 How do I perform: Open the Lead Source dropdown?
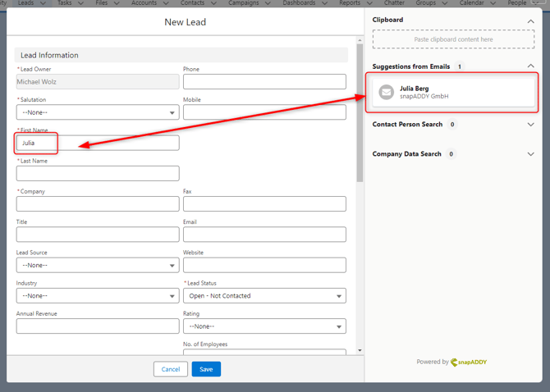[x=97, y=266]
